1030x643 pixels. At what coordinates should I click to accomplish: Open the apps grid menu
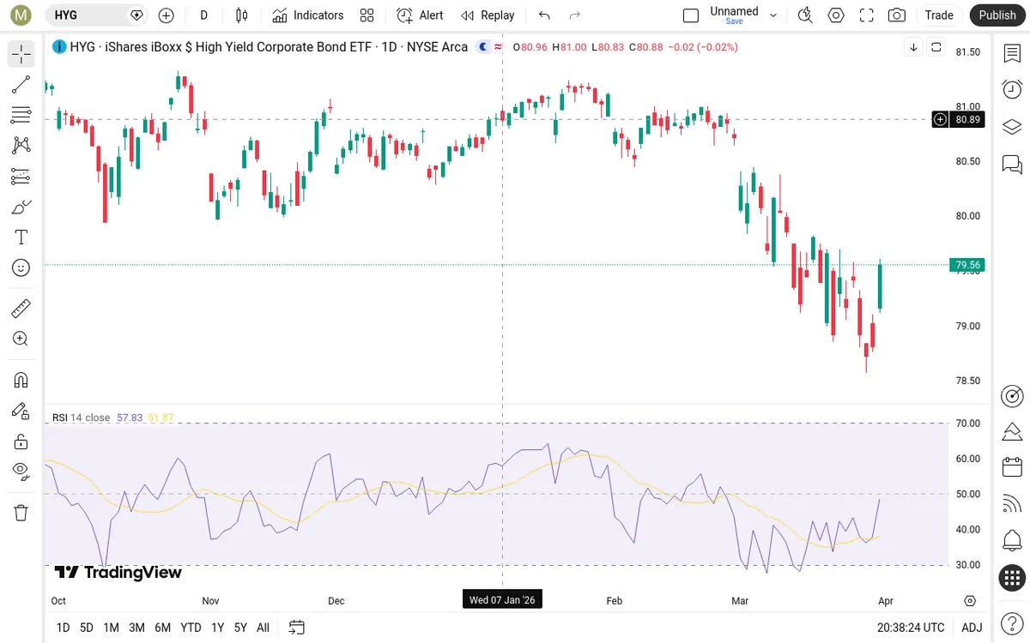tap(1012, 578)
